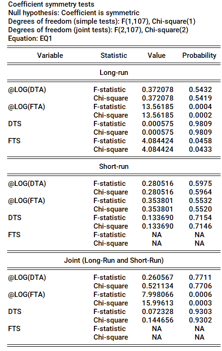Click joint @LOG(FTA) F-statistic value 7.998066
This screenshot has width=222, height=351.
157,295
